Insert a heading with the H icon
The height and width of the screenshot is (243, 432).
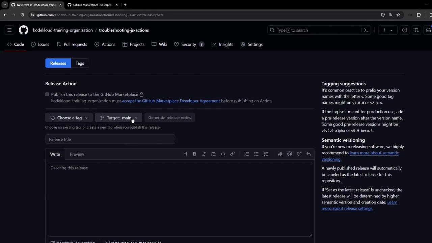coord(185,154)
